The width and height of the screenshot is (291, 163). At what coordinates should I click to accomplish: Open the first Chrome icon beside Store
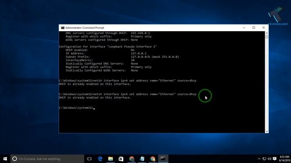tap(131, 159)
